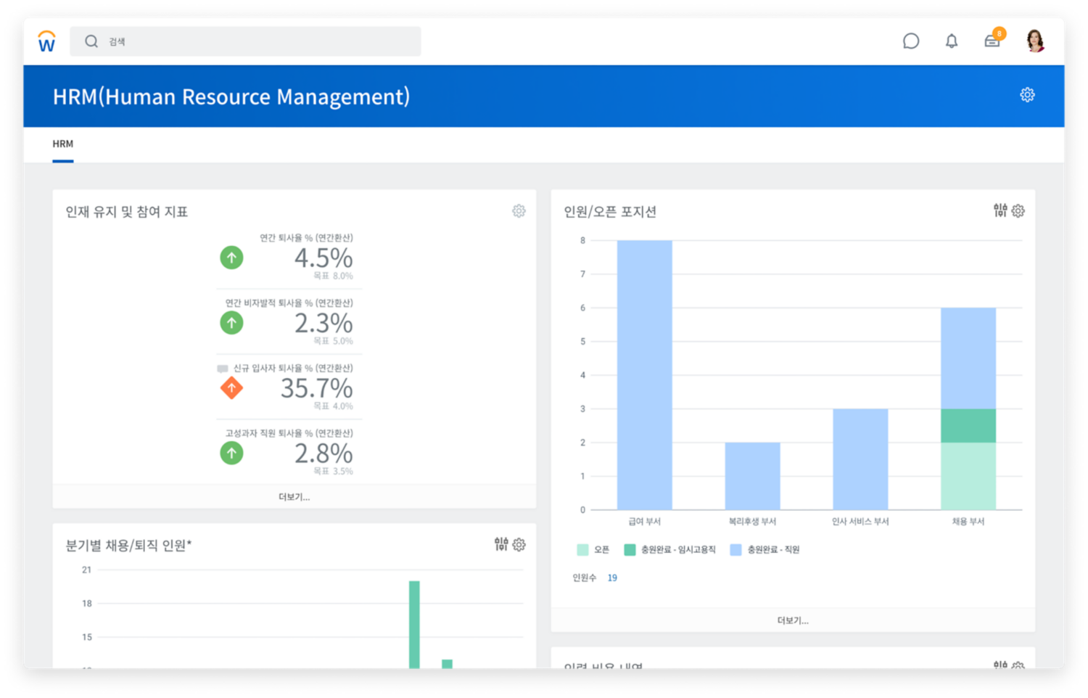The width and height of the screenshot is (1088, 698).
Task: Open settings gear on 인원/오픈 포지션 card
Action: pos(1018,211)
